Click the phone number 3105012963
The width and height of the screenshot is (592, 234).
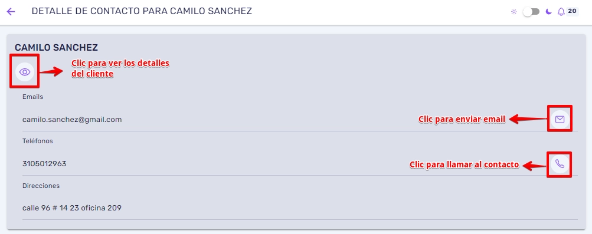[44, 164]
